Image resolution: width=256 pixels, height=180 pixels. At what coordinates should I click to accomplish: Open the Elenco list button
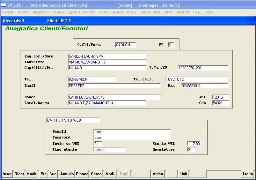[82, 174]
